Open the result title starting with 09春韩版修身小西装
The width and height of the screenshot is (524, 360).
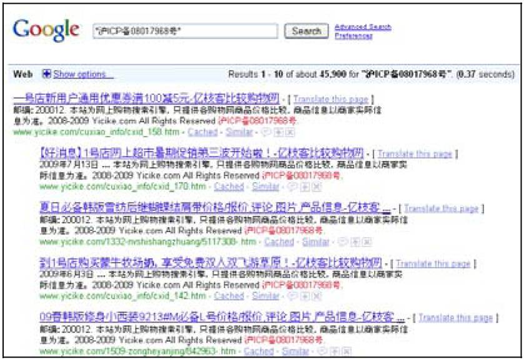(x=222, y=317)
